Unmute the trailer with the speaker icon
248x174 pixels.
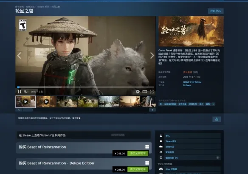coord(26,92)
